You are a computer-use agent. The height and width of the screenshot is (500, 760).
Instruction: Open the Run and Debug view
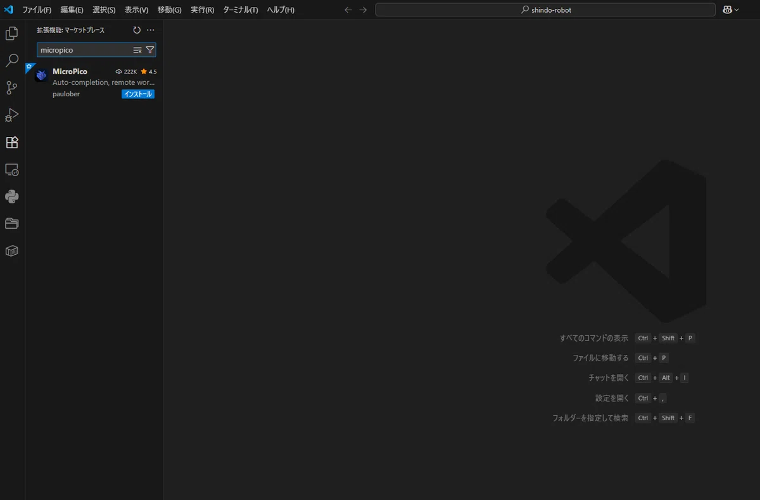[12, 115]
